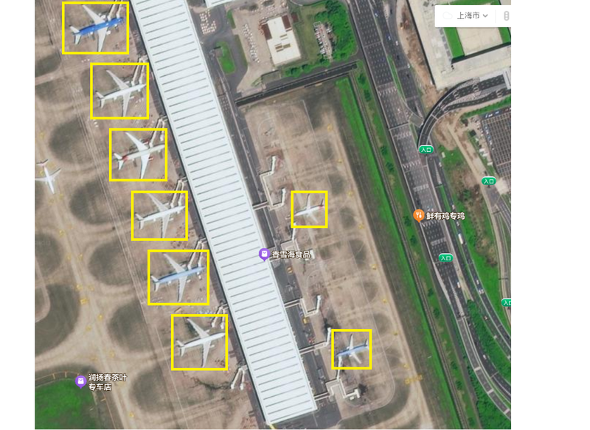
Task: Open the 润扬春茶叶专车店 label text
Action: pyautogui.click(x=108, y=382)
